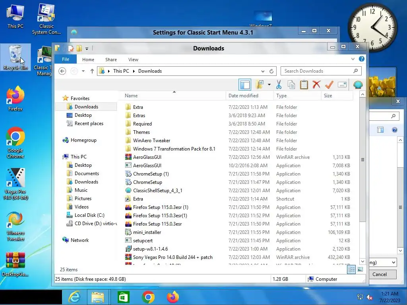This screenshot has height=305, width=407.
Task: Select Music under This PC
Action: pyautogui.click(x=81, y=190)
